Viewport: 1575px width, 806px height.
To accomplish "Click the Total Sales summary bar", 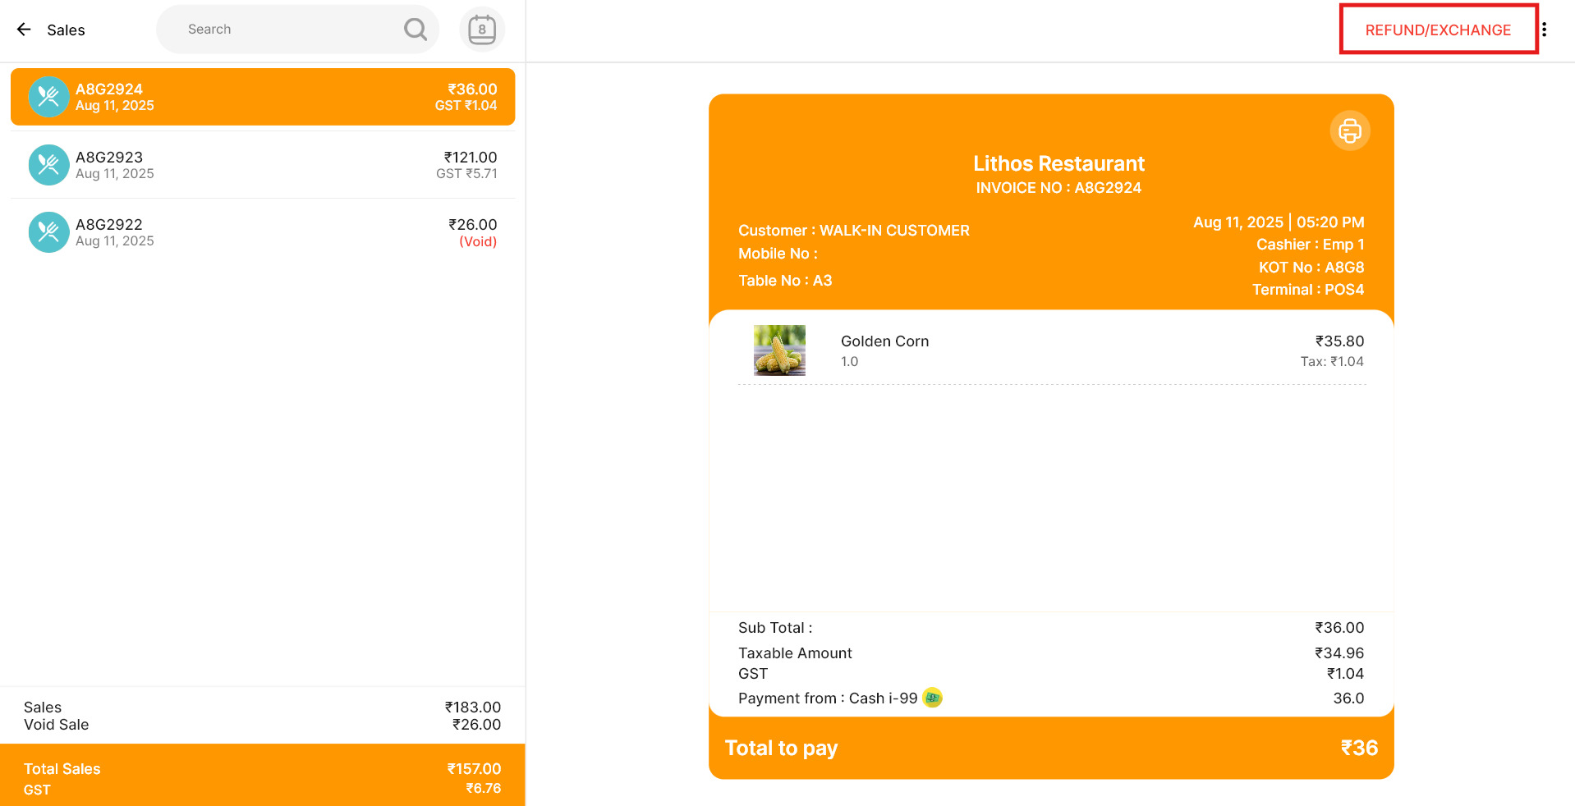I will [263, 775].
